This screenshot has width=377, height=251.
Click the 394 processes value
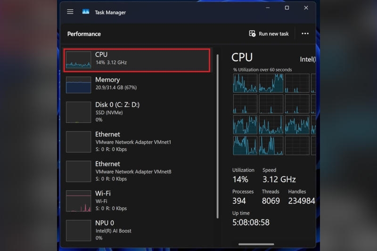click(x=239, y=201)
